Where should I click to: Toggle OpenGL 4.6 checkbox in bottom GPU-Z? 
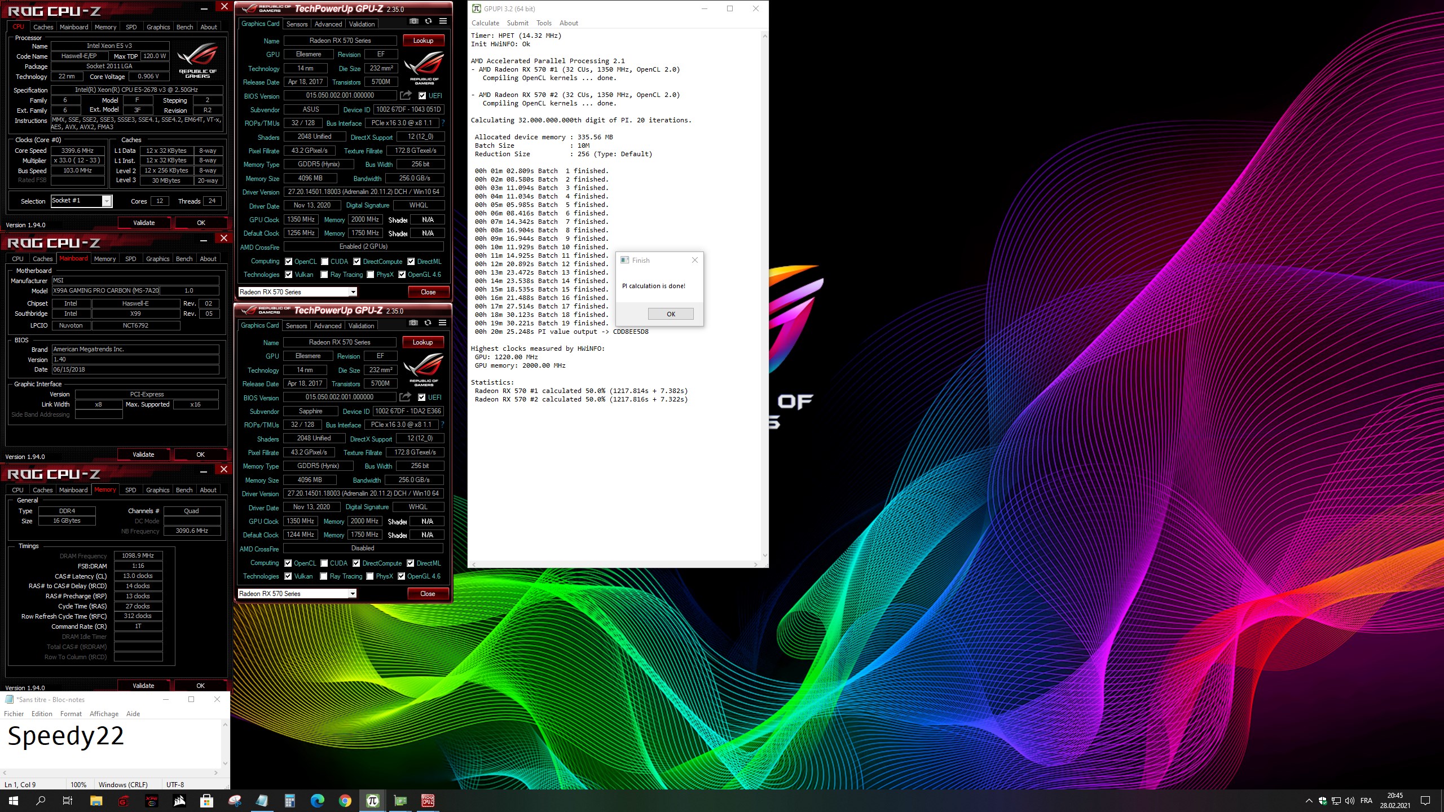[402, 576]
